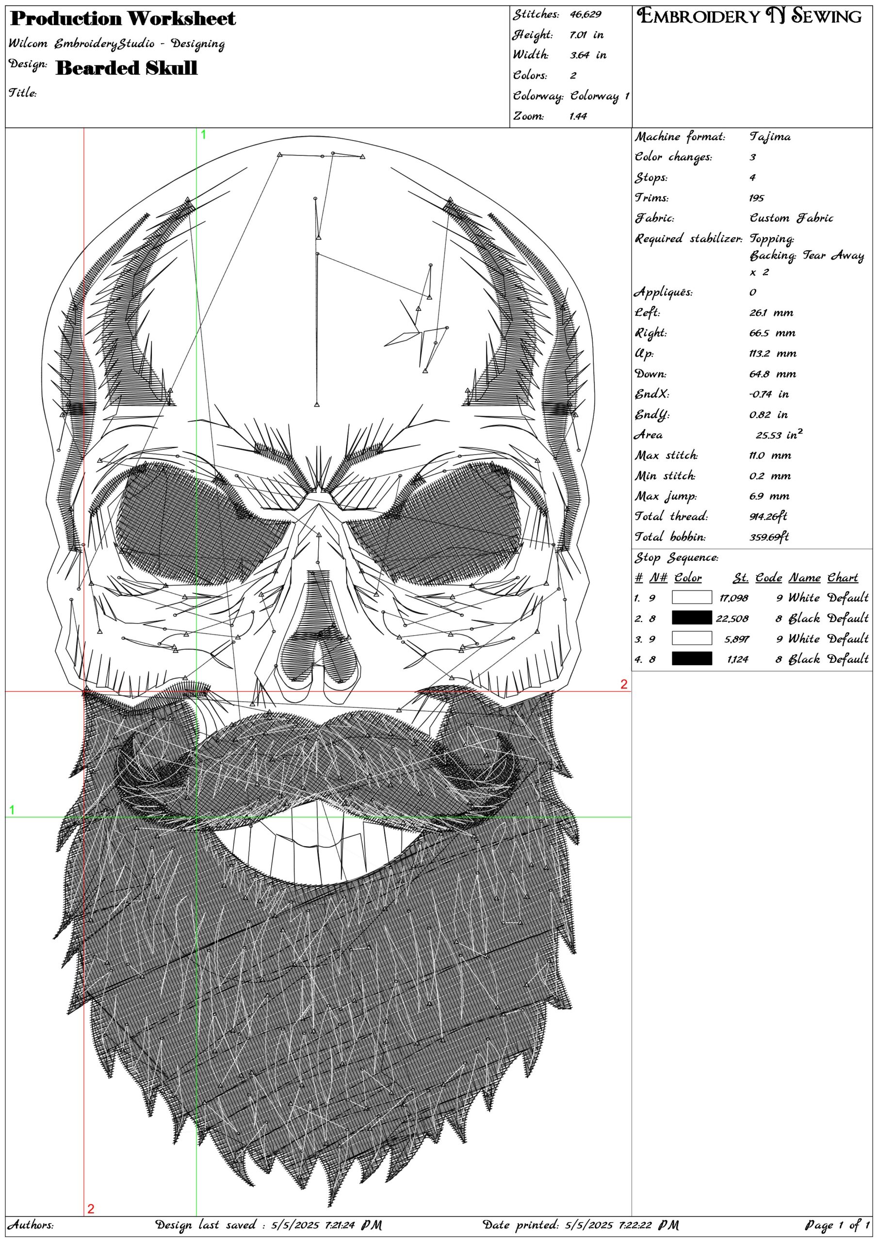Click the red marker 2 at bottom

pyautogui.click(x=91, y=1209)
